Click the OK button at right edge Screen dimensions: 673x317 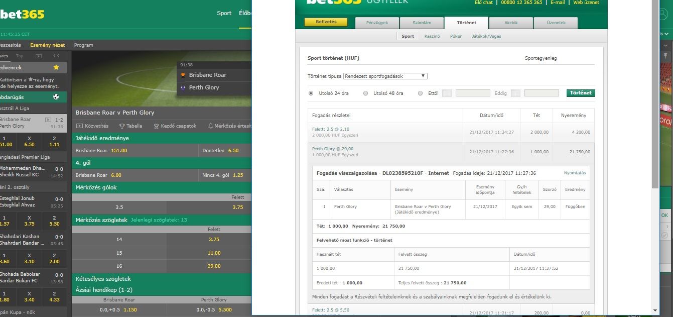664,215
